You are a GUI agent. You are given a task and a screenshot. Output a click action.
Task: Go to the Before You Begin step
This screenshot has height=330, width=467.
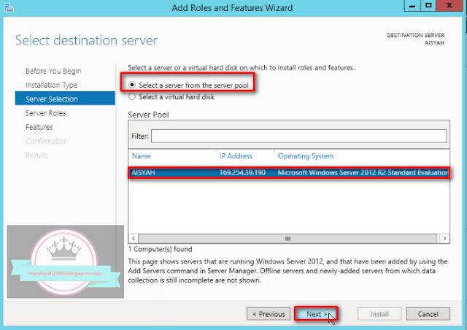53,71
